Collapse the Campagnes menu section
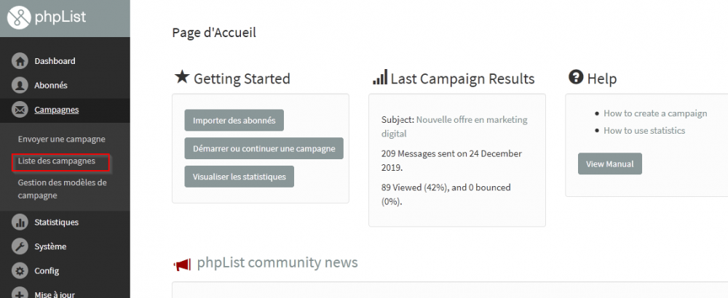 [x=56, y=110]
